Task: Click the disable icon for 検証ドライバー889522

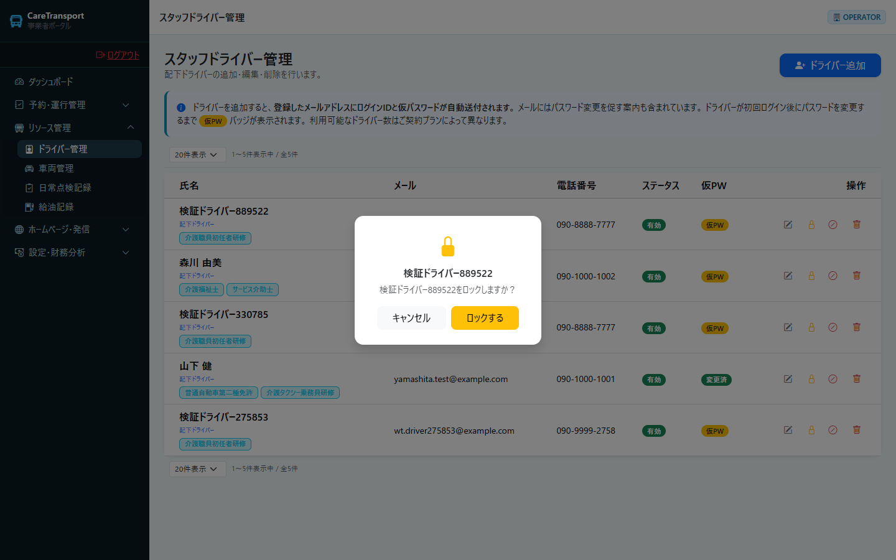Action: 833,225
